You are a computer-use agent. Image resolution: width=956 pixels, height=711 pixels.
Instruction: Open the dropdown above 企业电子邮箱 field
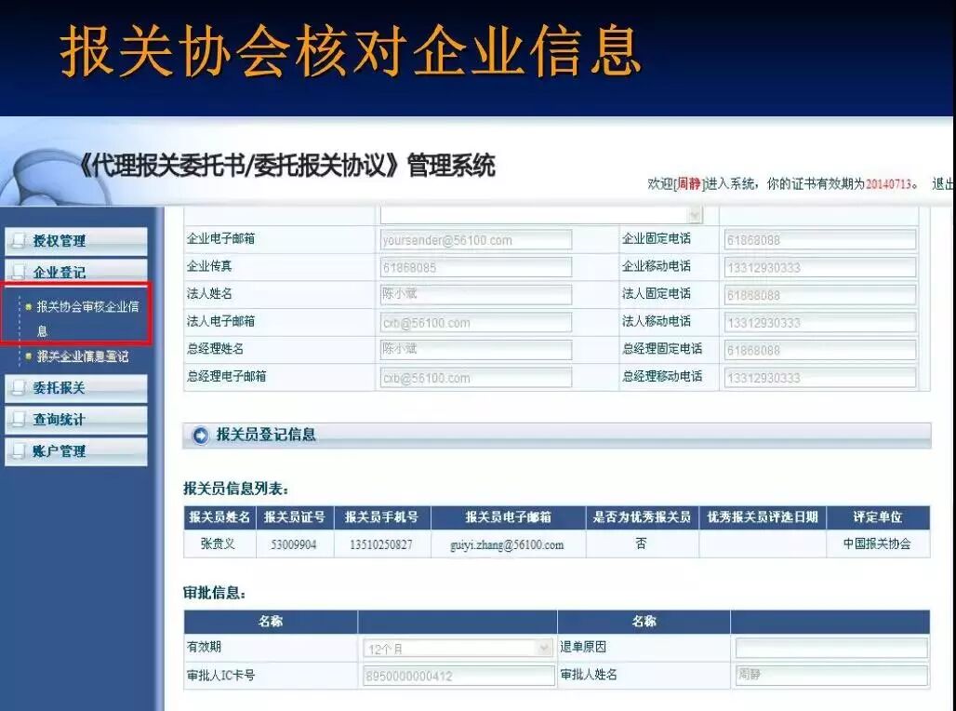tap(541, 215)
